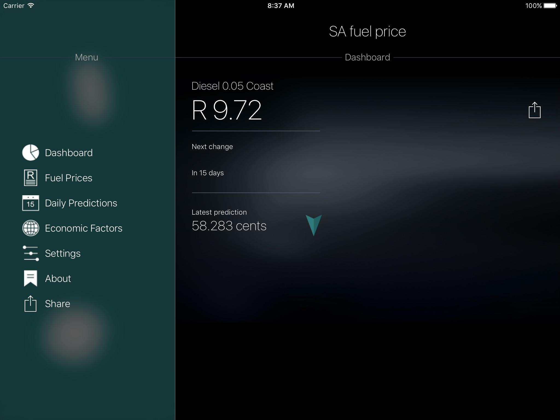The width and height of the screenshot is (560, 420).
Task: Click the Diesel 0.05 Coast label
Action: pyautogui.click(x=232, y=86)
